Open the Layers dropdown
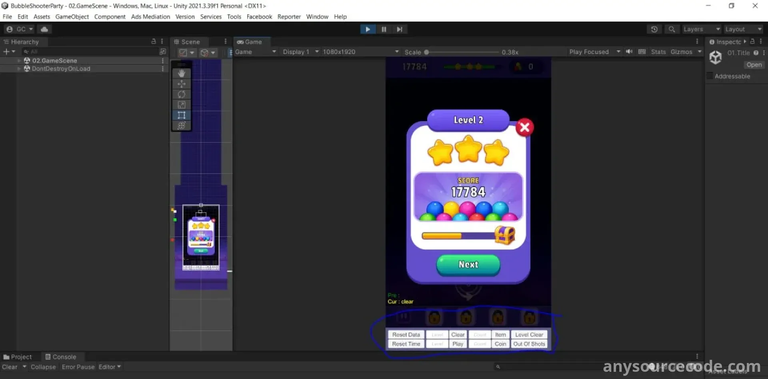The height and width of the screenshot is (379, 768). click(701, 29)
